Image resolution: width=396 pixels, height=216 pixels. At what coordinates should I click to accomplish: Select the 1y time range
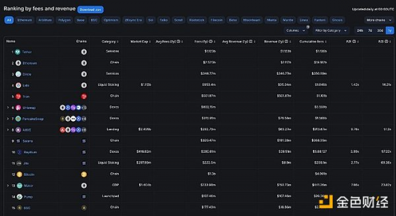tap(390, 31)
